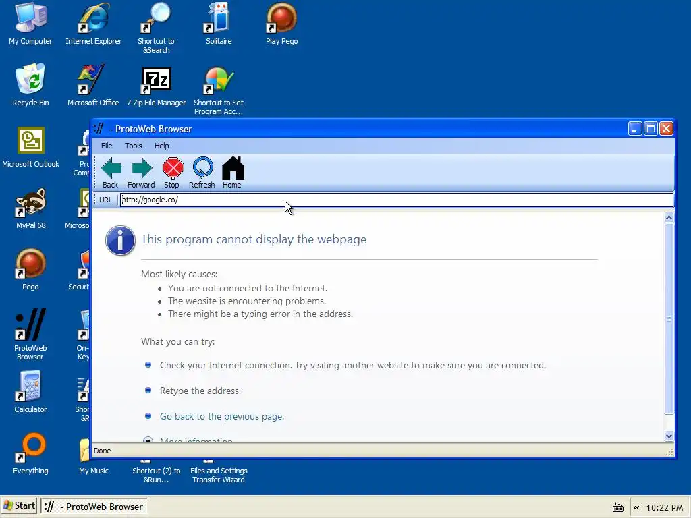Screen dimensions: 691x518
Task: Select the Pego desktop icon
Action: point(30,270)
